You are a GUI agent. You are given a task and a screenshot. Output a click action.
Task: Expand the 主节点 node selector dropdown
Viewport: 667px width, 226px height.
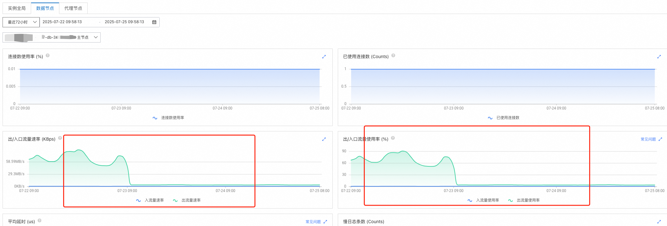52,37
